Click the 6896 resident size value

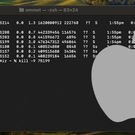click(x=71, y=37)
